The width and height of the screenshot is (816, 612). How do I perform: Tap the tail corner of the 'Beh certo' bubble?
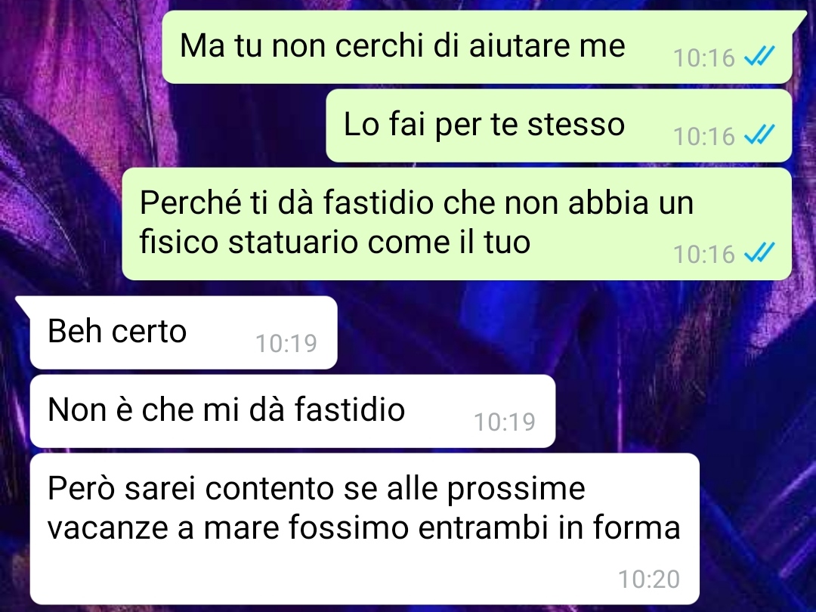coord(23,304)
